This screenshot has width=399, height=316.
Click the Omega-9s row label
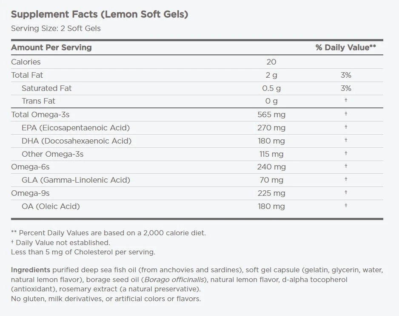30,193
